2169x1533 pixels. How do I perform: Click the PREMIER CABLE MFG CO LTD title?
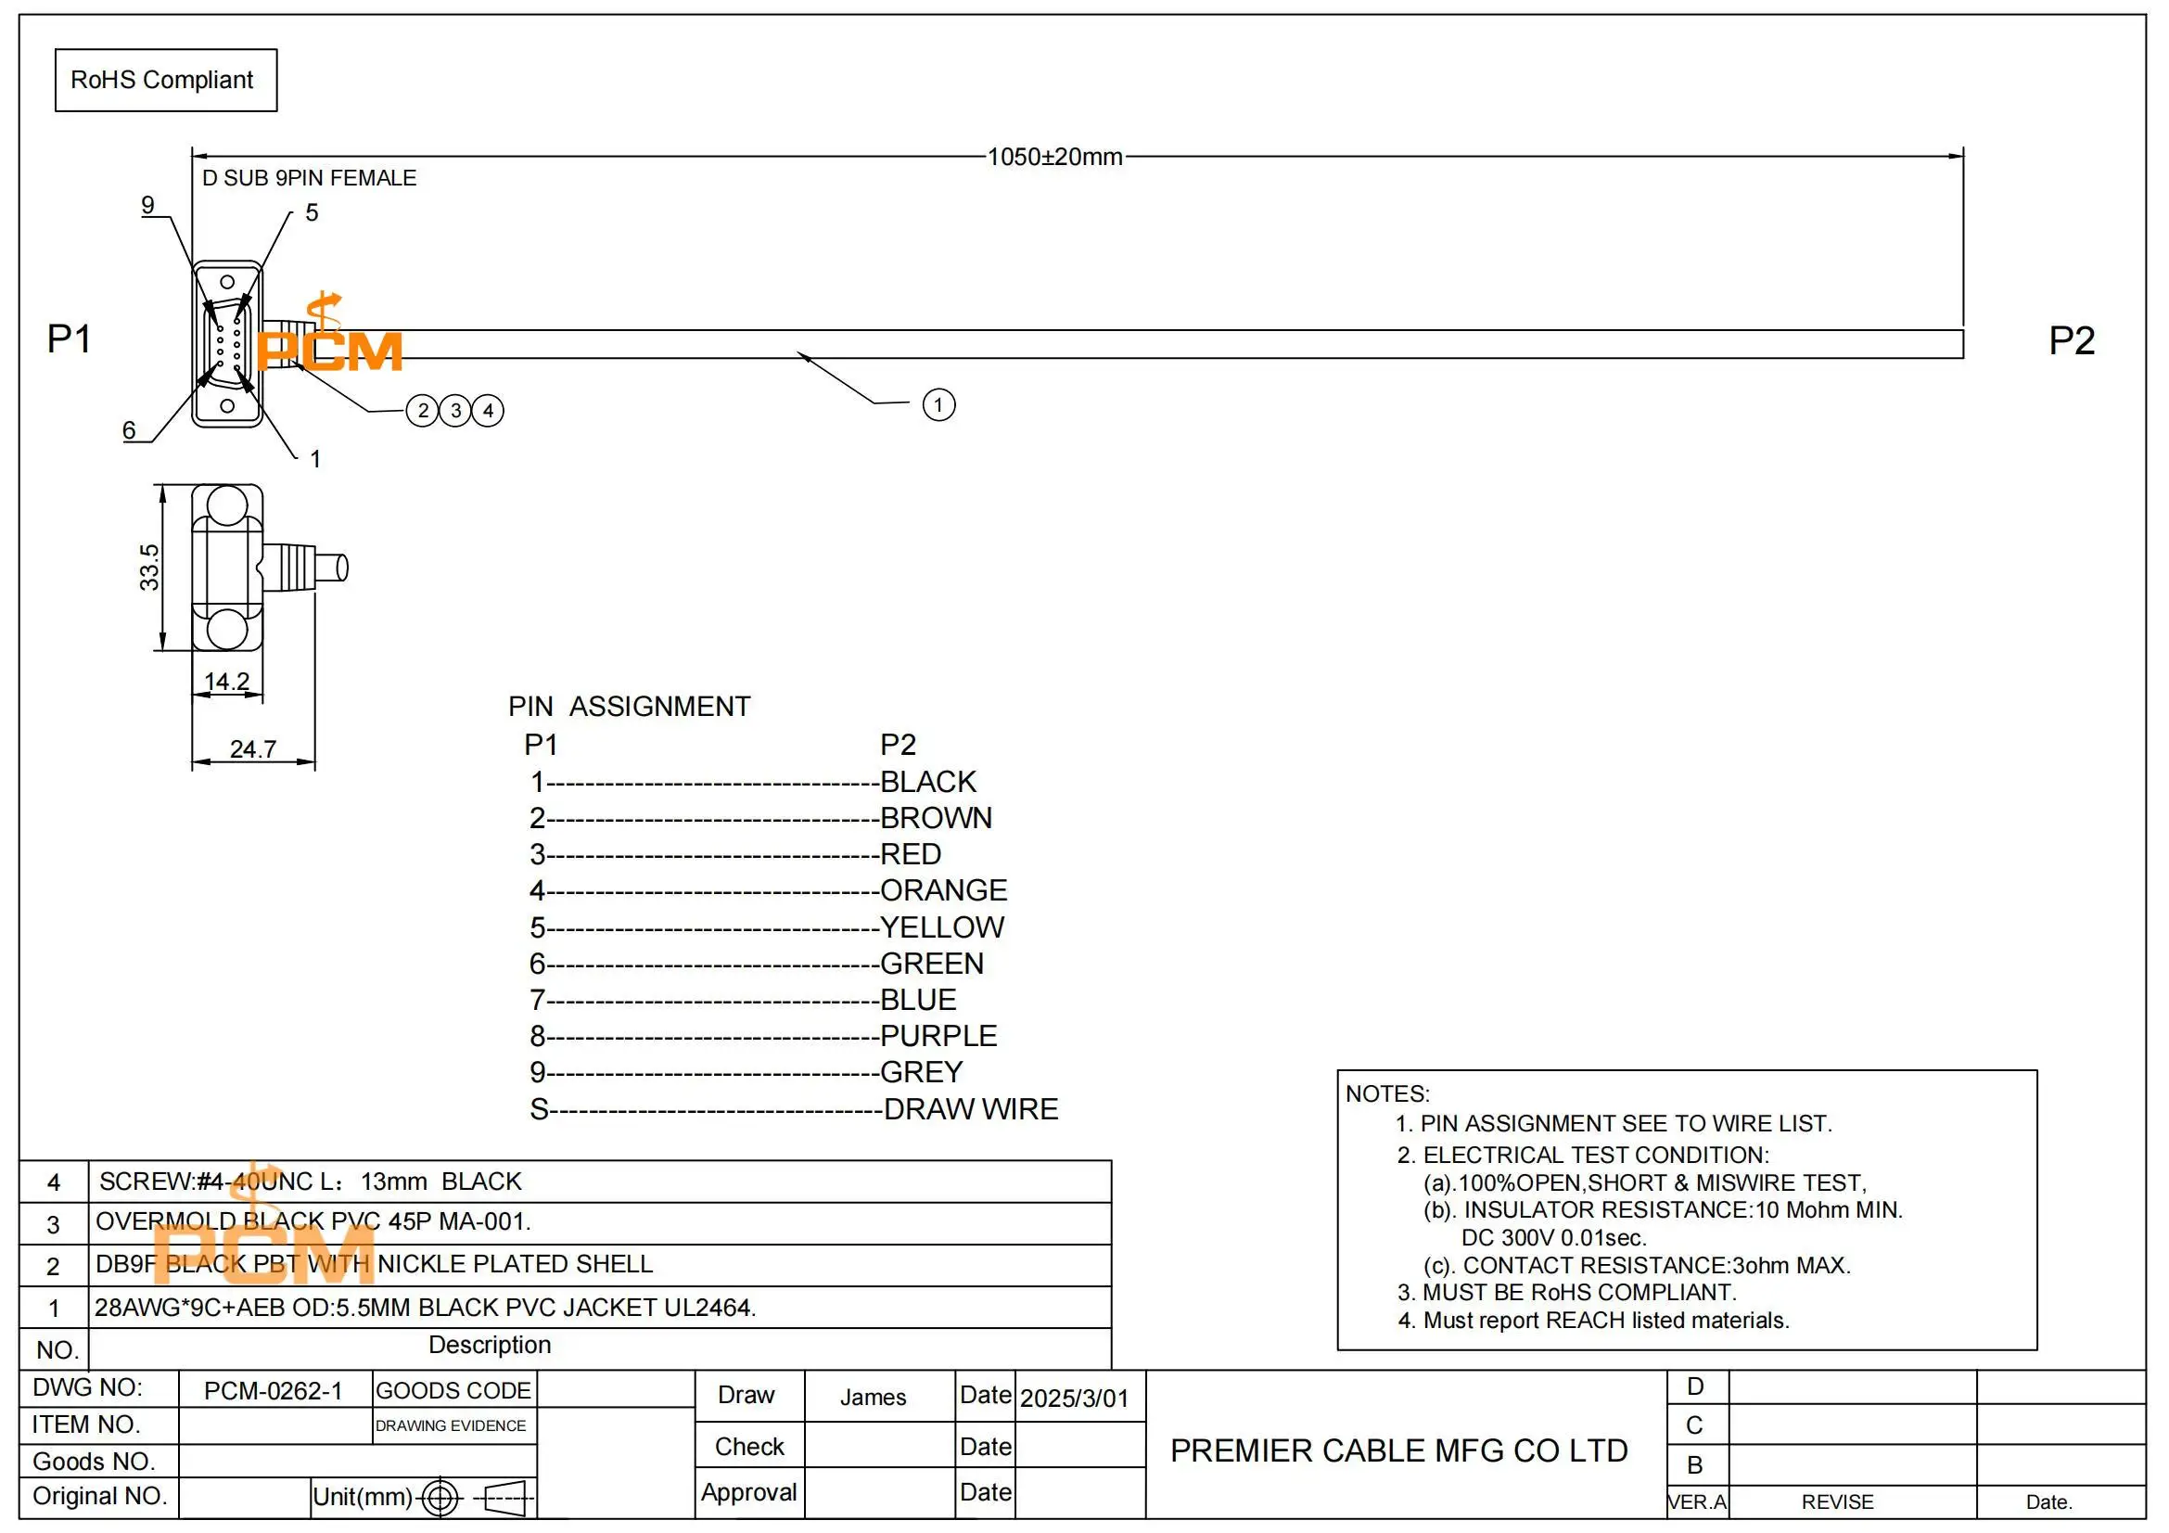(1398, 1450)
